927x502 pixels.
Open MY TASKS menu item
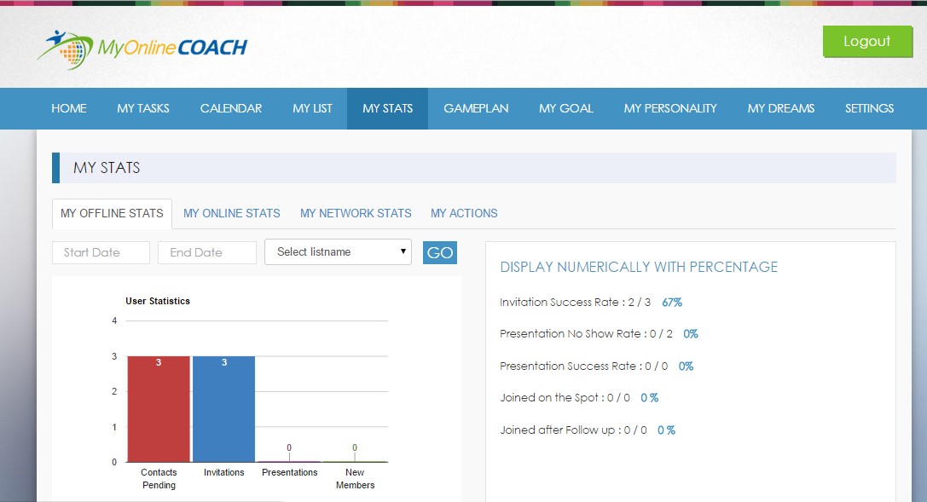click(143, 108)
